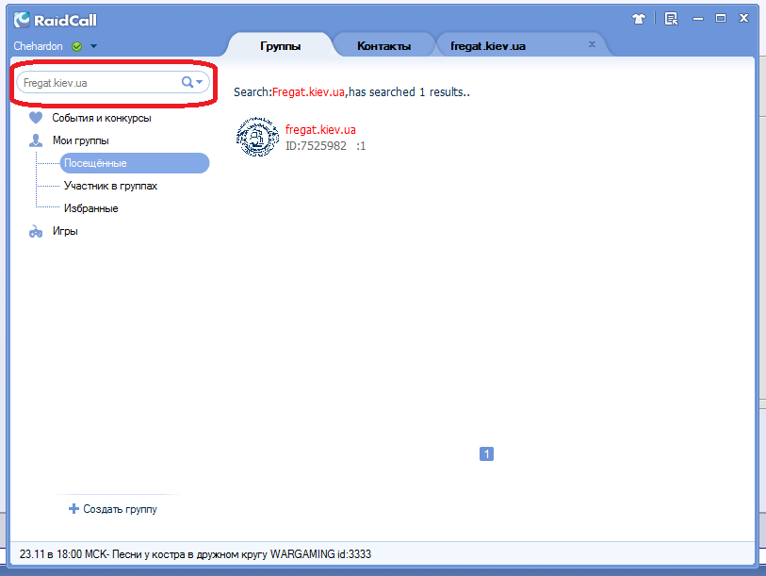Open the fregat.kiev.ua tab
Image resolution: width=766 pixels, height=576 pixels.
click(x=488, y=45)
